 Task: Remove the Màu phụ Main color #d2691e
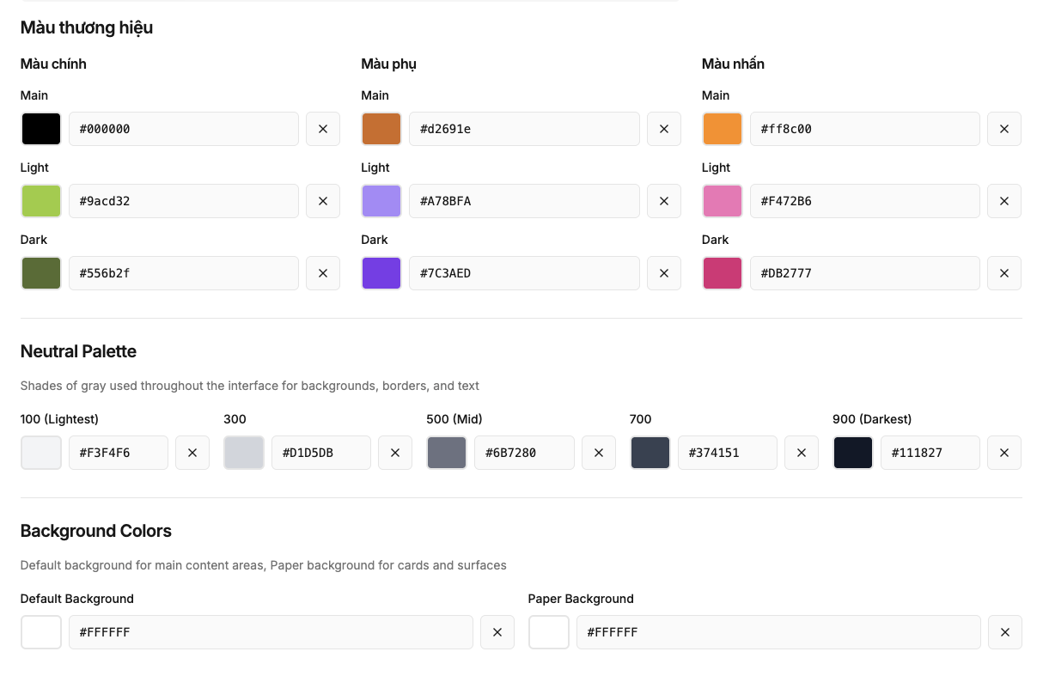pos(663,129)
